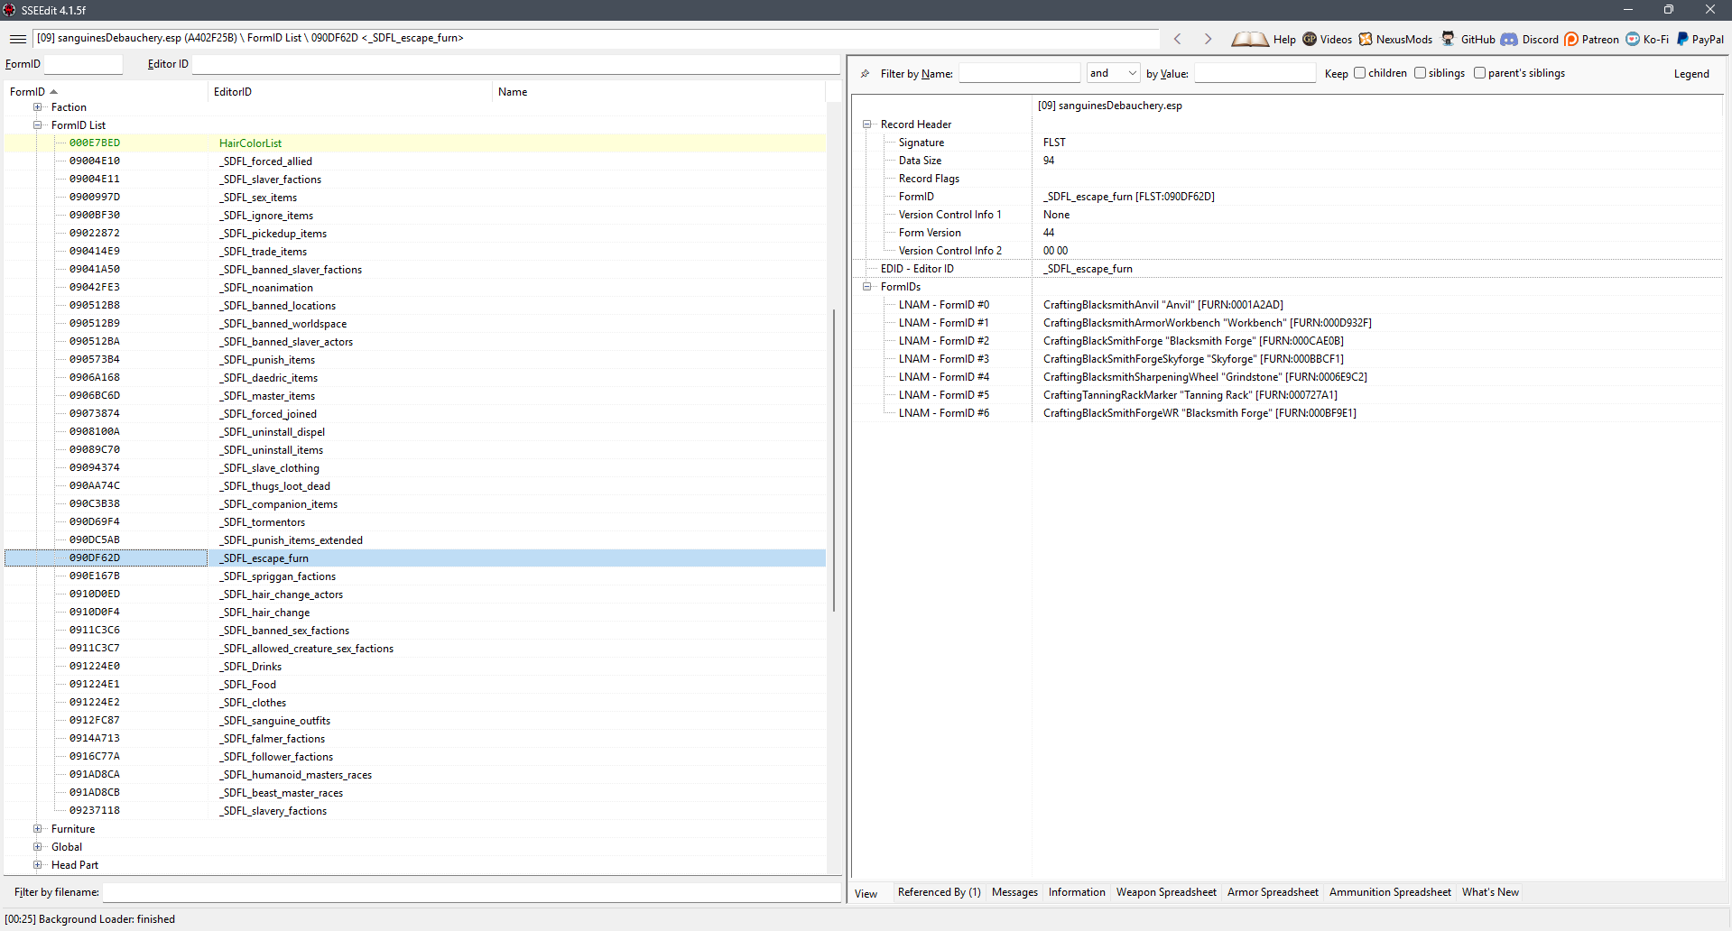Toggle Keep siblings checkbox

(x=1420, y=73)
